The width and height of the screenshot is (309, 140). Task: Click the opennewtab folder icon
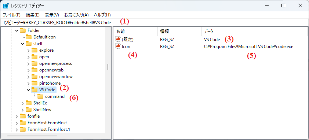coord(34,70)
